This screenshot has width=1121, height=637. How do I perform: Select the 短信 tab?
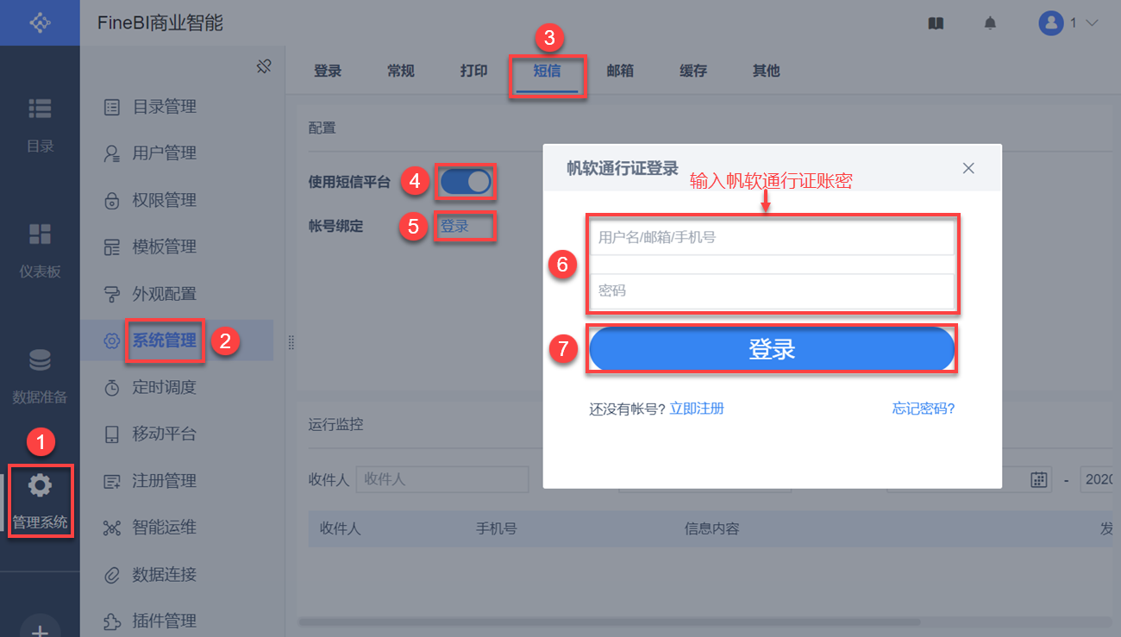tap(548, 72)
